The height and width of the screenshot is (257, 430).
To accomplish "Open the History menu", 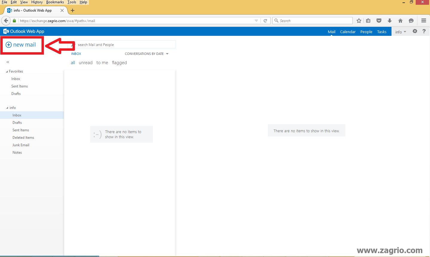I will click(37, 2).
